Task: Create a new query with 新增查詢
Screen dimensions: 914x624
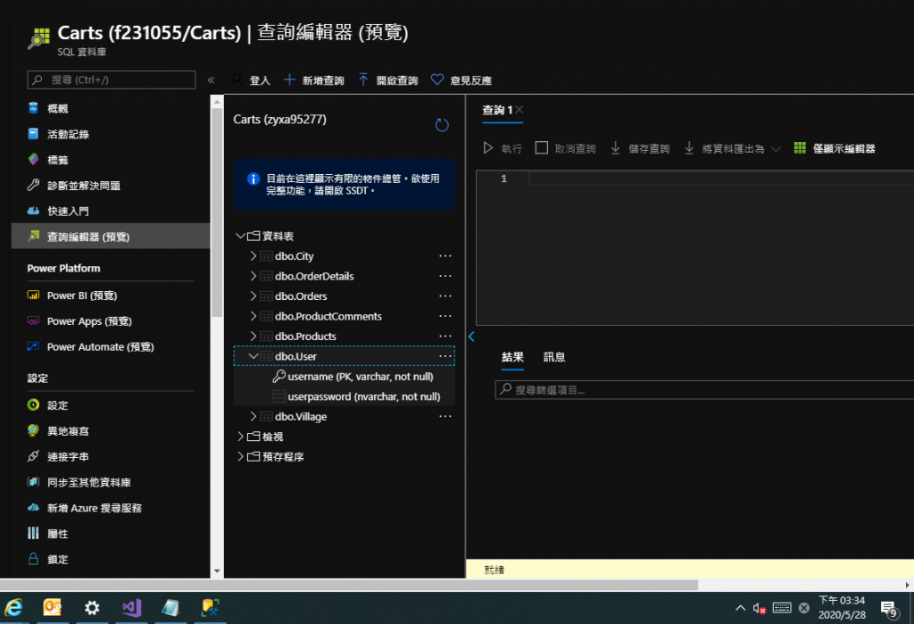Action: tap(313, 79)
